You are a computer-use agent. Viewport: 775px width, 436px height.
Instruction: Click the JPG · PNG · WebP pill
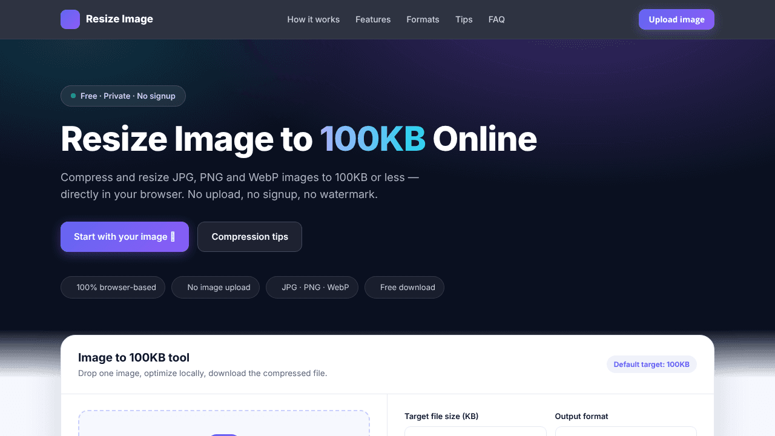tap(312, 287)
